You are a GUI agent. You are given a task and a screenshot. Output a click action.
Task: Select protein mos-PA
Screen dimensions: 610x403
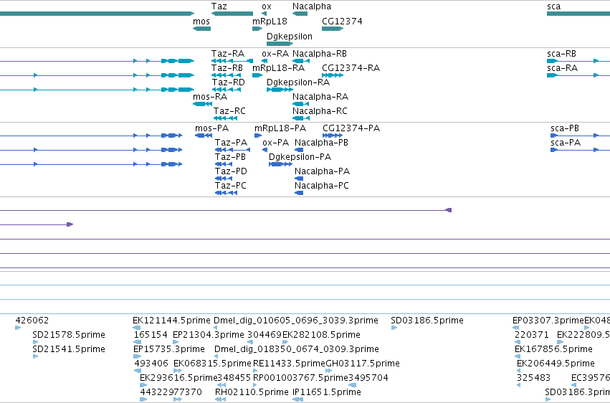(x=211, y=128)
